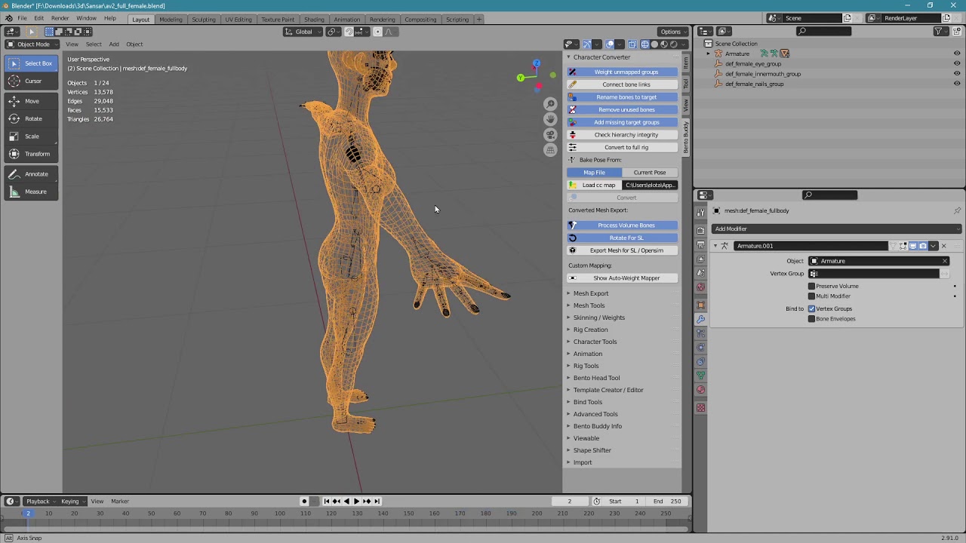Screen dimensions: 966x543
Task: Expand the Rig Creation panel
Action: (590, 330)
